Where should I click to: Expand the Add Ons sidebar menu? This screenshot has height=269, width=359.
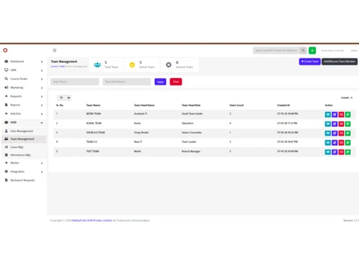coord(24,113)
